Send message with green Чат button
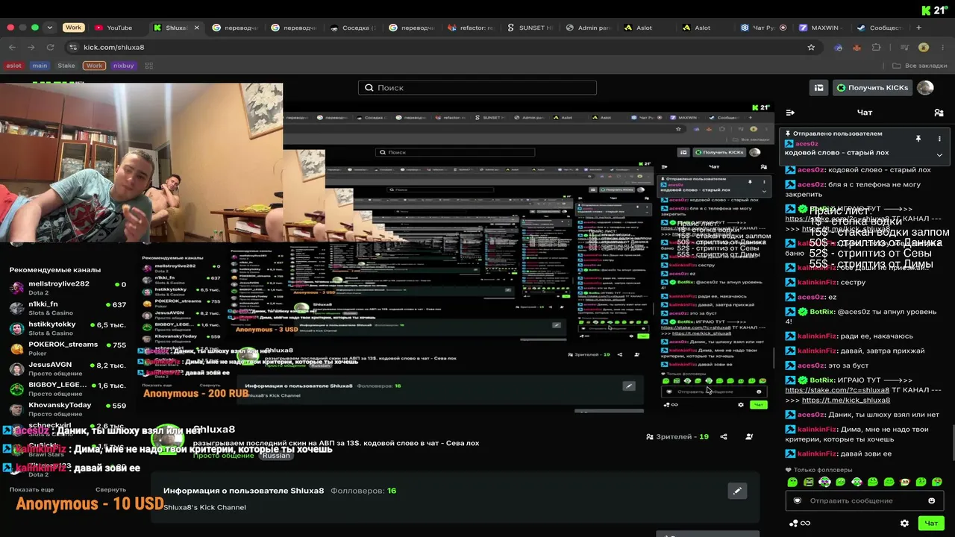Image resolution: width=955 pixels, height=537 pixels. 930,524
